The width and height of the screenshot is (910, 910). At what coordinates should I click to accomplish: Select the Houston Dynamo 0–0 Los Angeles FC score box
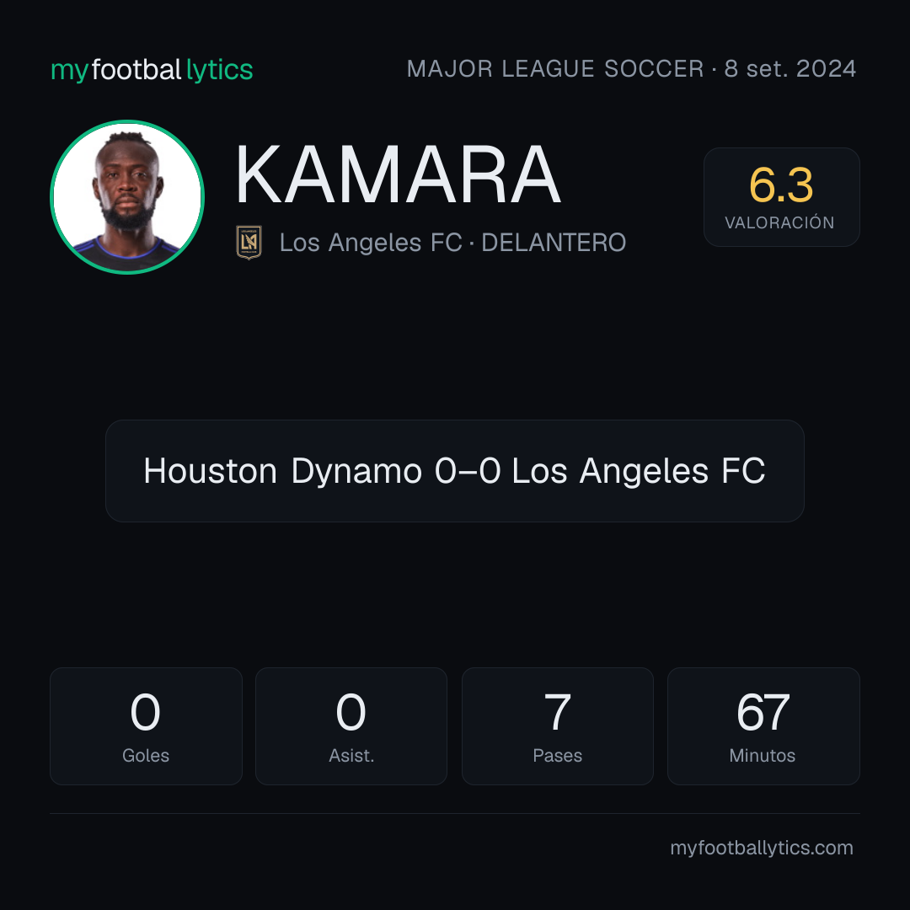(x=454, y=471)
